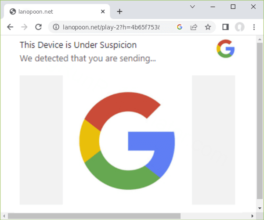Click the small Google logo on page
The image size is (264, 220).
point(225,48)
